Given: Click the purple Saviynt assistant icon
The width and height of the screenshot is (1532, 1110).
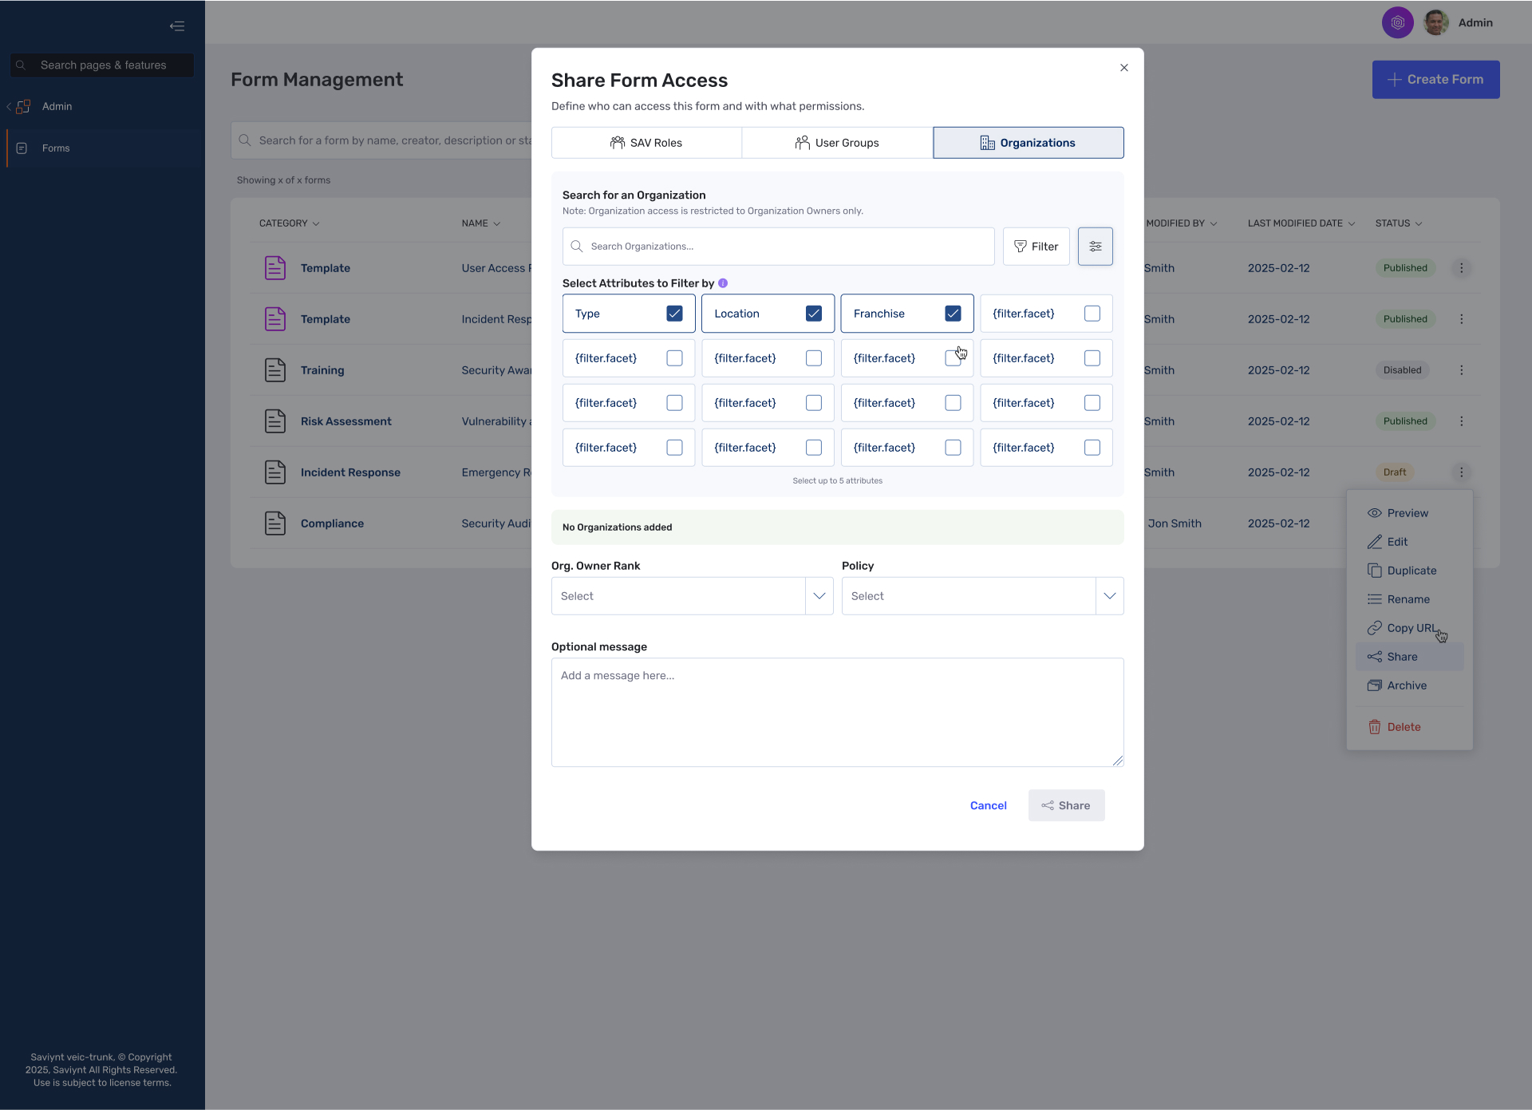Looking at the screenshot, I should tap(1397, 22).
